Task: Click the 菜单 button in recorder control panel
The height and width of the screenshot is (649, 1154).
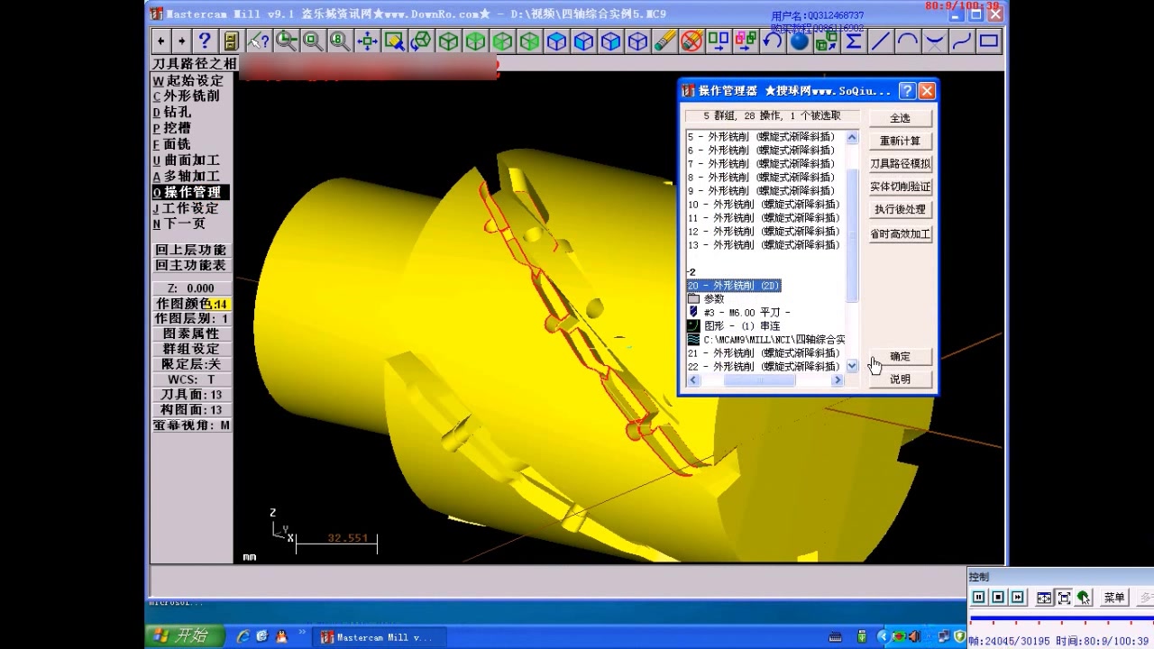Action: click(1114, 598)
